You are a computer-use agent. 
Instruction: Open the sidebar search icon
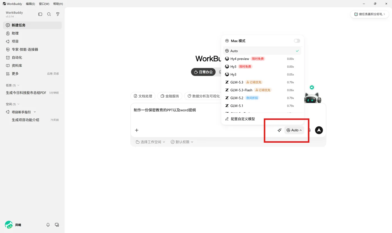click(x=49, y=14)
